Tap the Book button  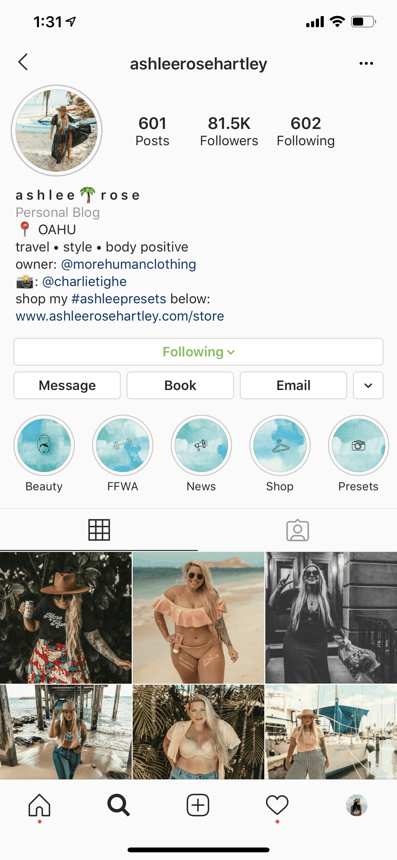180,385
